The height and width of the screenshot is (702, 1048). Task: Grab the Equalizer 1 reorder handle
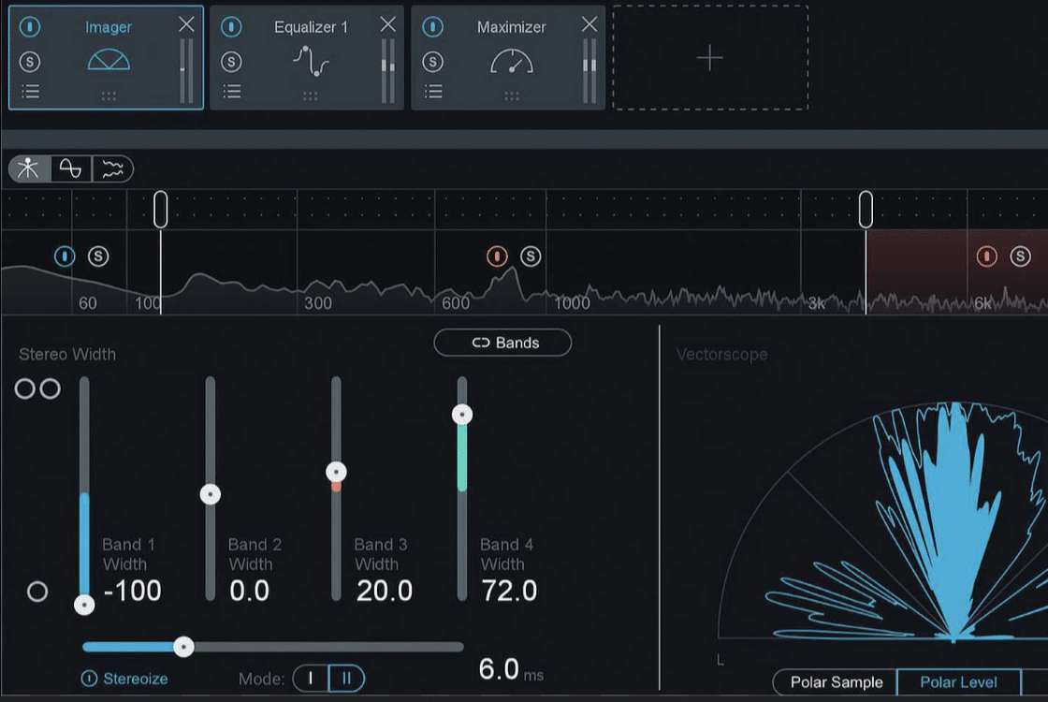(310, 96)
